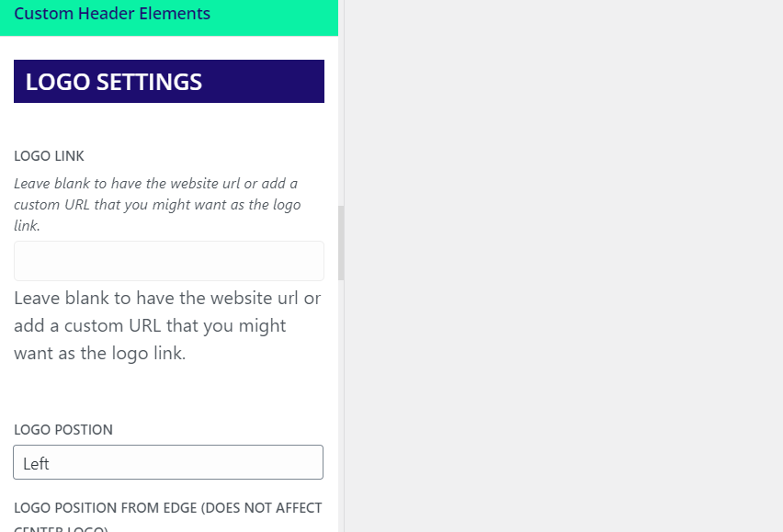Screen dimensions: 783x532
Task: Place cursor in the blank logo URL box
Action: [92, 261]
